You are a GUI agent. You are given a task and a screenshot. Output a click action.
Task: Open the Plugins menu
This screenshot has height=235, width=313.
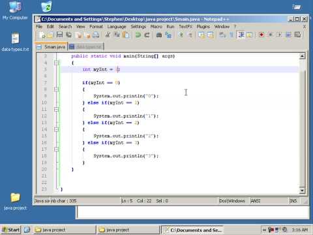pyautogui.click(x=203, y=27)
